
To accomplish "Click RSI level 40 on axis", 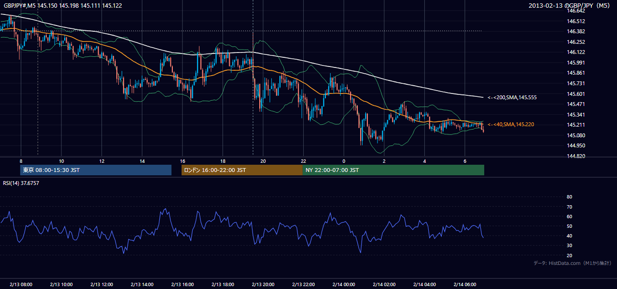I will coord(569,236).
